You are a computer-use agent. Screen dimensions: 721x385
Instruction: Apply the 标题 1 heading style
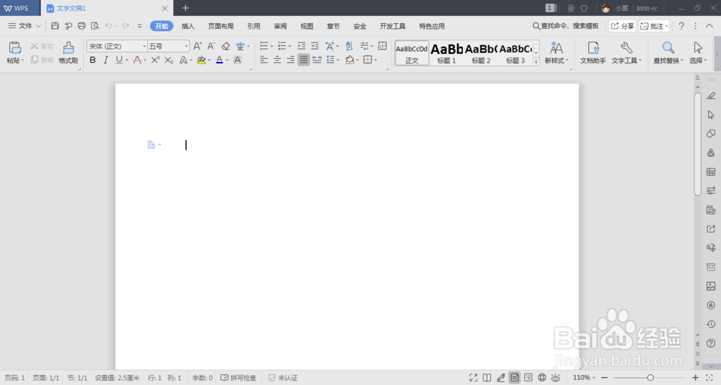pyautogui.click(x=446, y=53)
